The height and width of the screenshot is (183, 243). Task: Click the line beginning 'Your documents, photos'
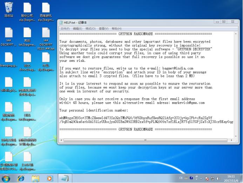point(135,41)
